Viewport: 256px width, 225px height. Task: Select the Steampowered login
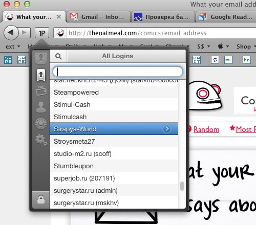114,92
